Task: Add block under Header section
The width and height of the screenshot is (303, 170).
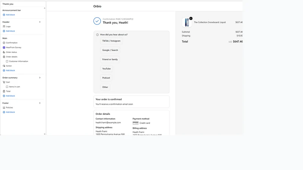Action: tap(9, 31)
